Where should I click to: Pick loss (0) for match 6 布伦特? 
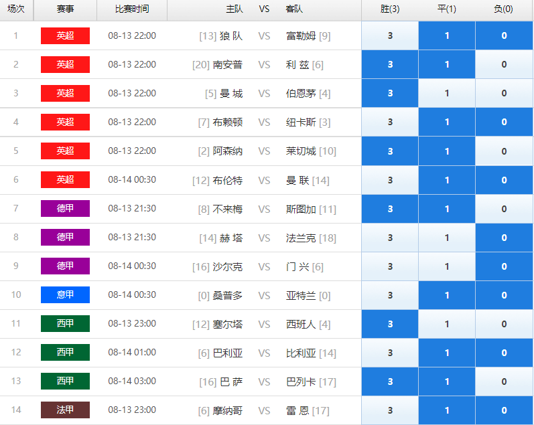[x=504, y=180]
